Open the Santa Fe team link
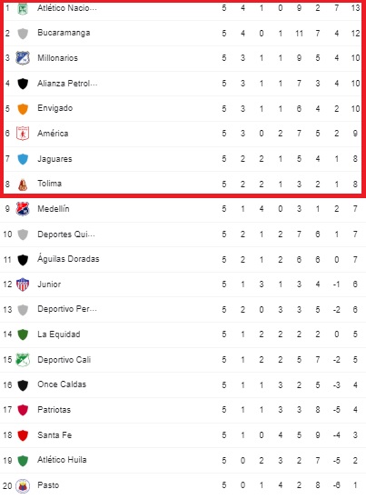The height and width of the screenshot is (499, 366). point(54,435)
